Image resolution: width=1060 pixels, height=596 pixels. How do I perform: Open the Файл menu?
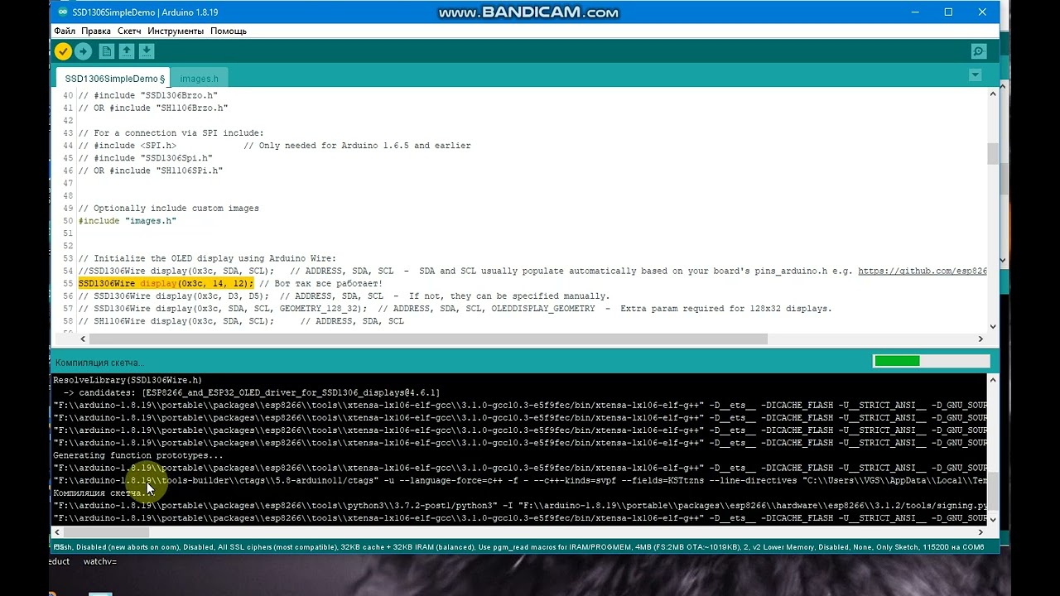point(65,31)
